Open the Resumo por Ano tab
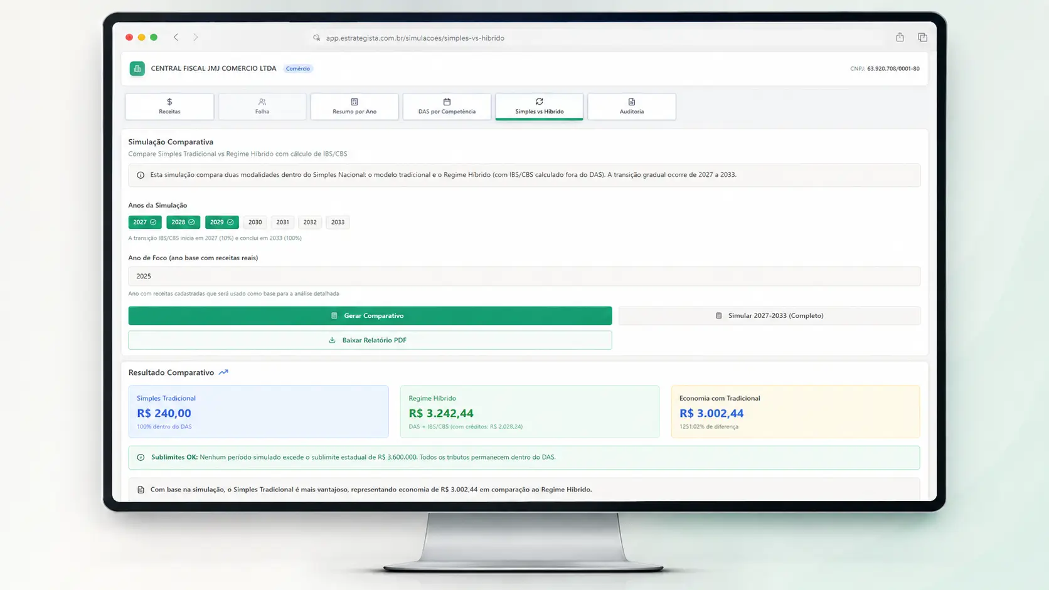The width and height of the screenshot is (1049, 590). pos(354,107)
